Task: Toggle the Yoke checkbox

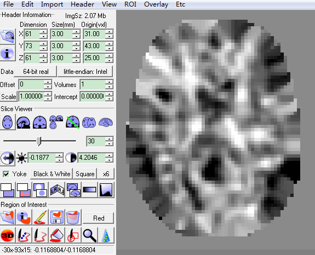Action: point(6,174)
